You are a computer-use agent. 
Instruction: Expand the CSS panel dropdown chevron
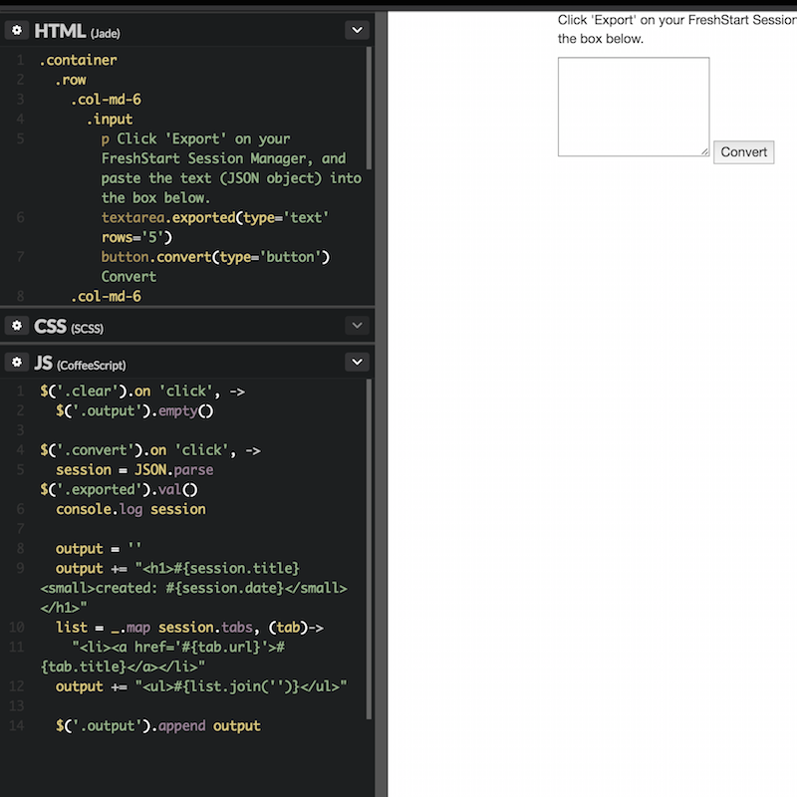[357, 326]
